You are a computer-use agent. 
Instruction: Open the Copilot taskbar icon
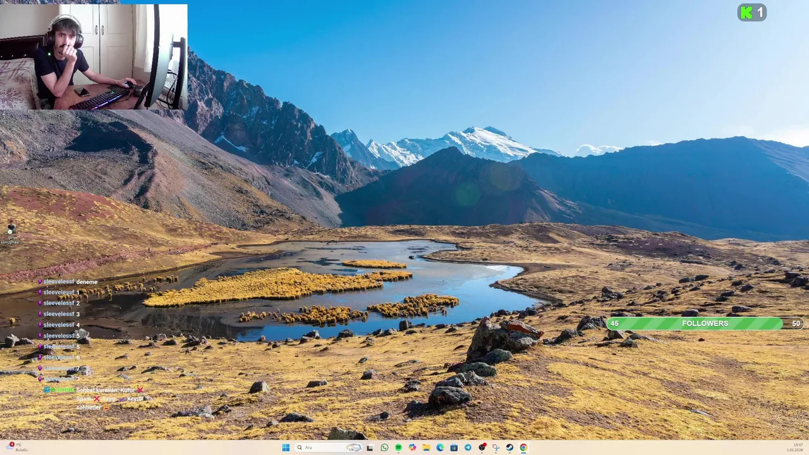412,447
